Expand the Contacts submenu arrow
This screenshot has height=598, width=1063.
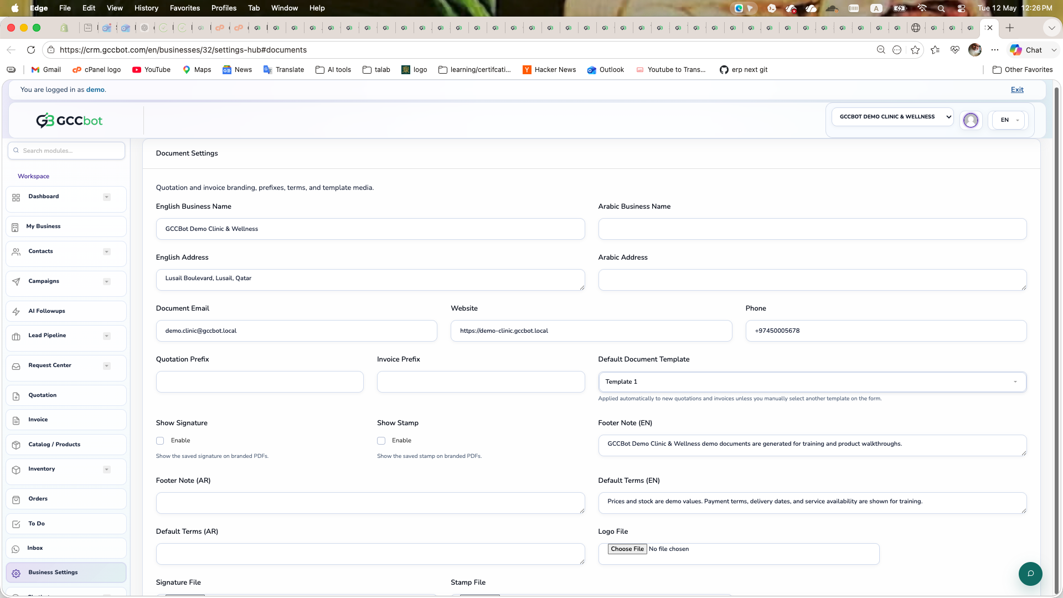107,252
